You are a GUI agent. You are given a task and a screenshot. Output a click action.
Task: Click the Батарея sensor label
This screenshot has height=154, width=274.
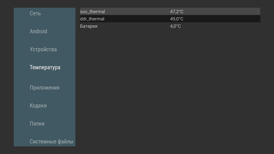(x=89, y=26)
